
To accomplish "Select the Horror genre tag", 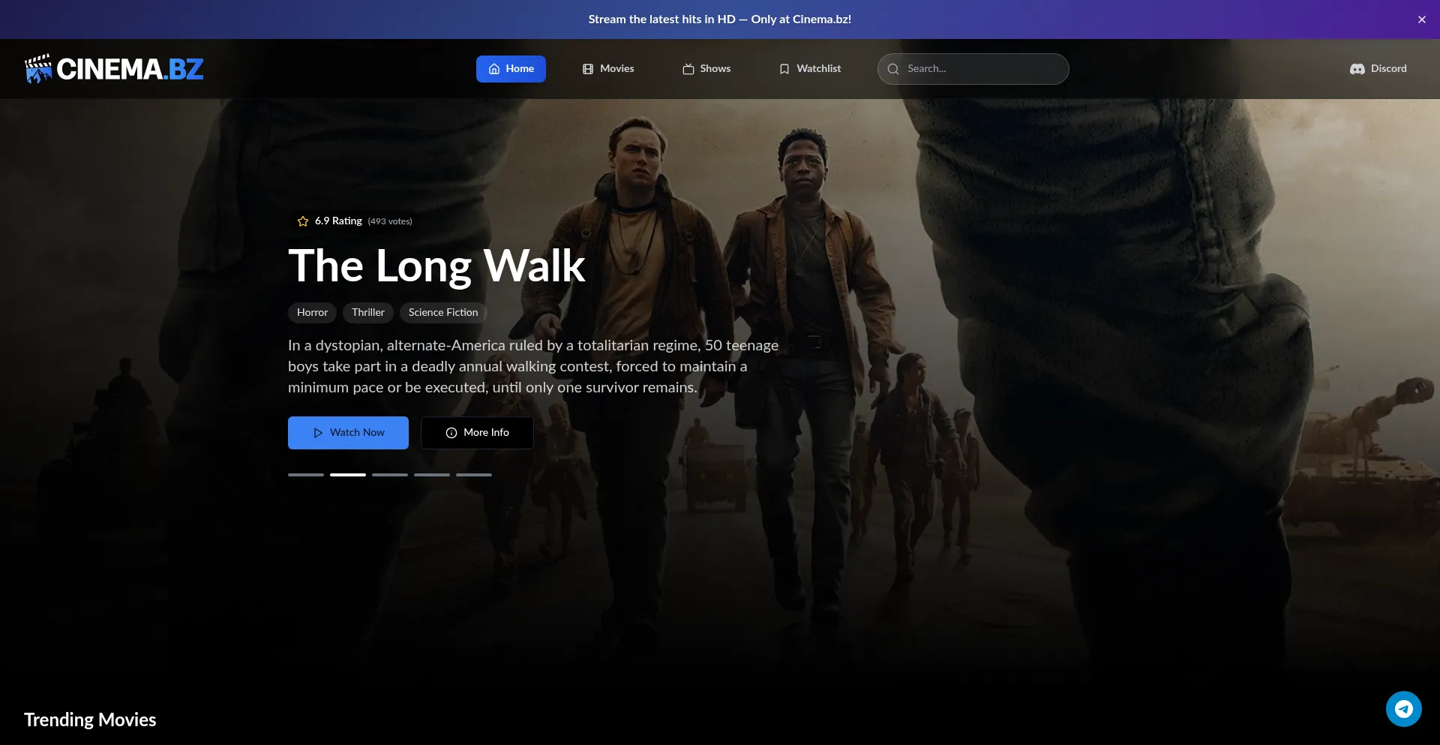I will (312, 313).
